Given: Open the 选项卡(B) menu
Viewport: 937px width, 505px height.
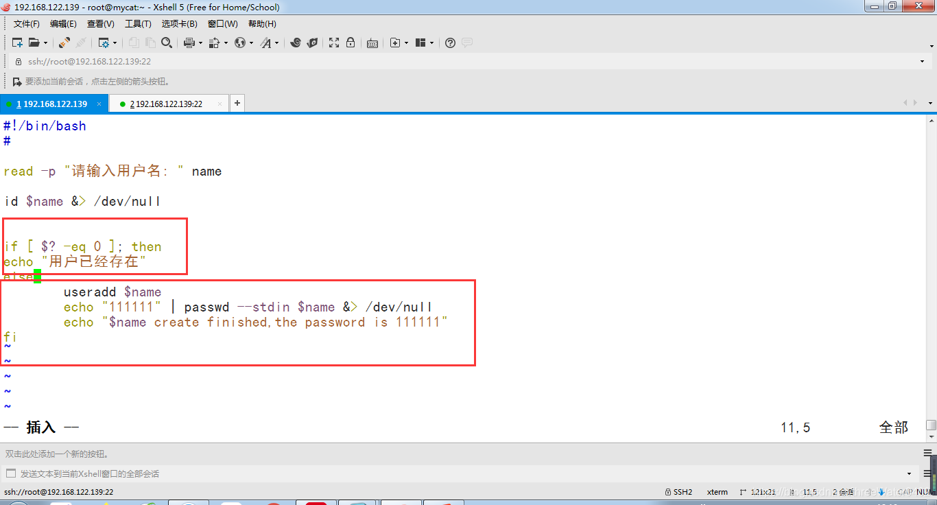Looking at the screenshot, I should pyautogui.click(x=179, y=24).
